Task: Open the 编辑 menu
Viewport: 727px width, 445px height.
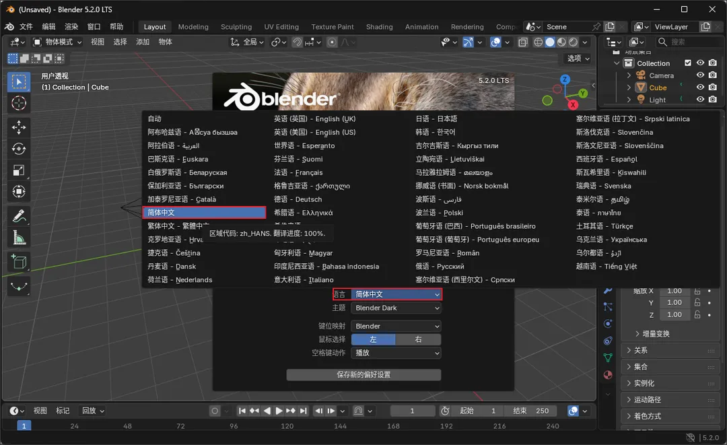Action: 48,26
